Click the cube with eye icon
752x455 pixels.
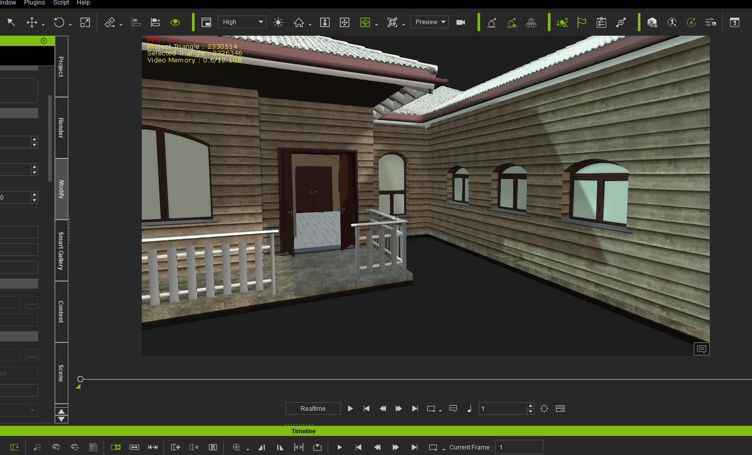coord(652,22)
